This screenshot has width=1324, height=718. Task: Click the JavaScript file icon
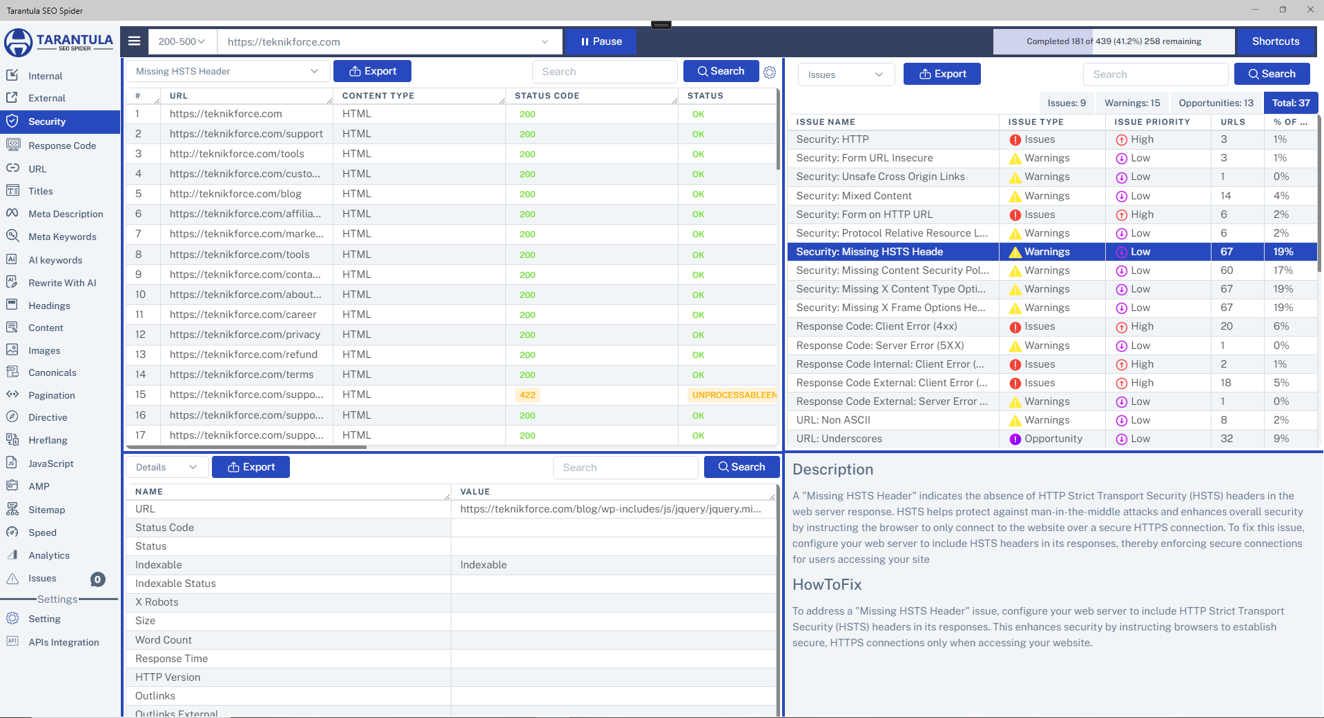pyautogui.click(x=12, y=463)
